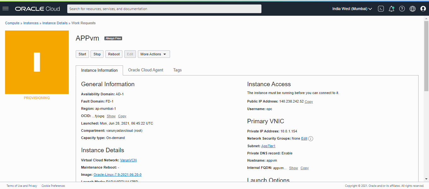Click the Hostname appvm value
Screen dimensions: 429x189
pyautogui.click(x=272, y=160)
